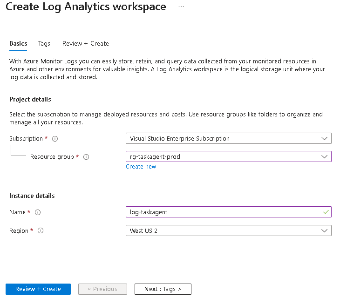Click the Next : Tags button
This screenshot has width=340, height=298.
point(163,289)
